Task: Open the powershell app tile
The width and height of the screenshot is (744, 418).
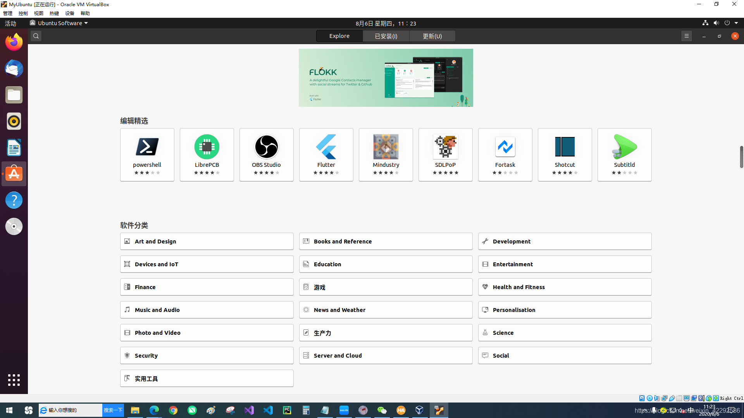Action: 147,154
